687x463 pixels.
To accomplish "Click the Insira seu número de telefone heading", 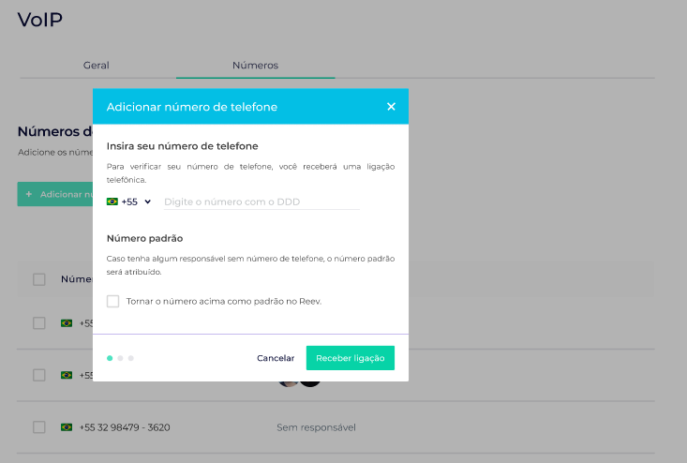I will click(x=182, y=146).
